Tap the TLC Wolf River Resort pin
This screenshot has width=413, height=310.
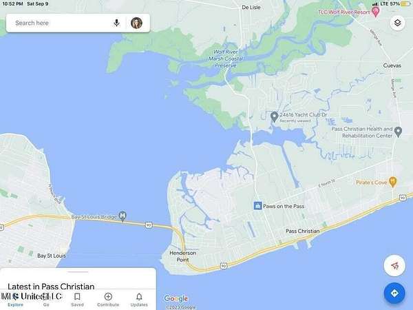[375, 12]
